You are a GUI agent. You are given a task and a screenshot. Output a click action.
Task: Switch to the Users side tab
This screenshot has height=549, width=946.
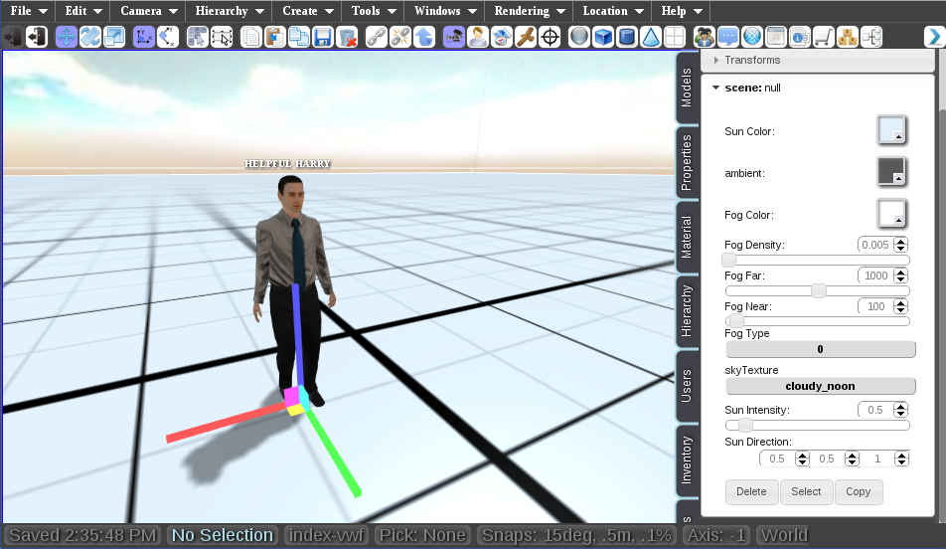coord(687,386)
